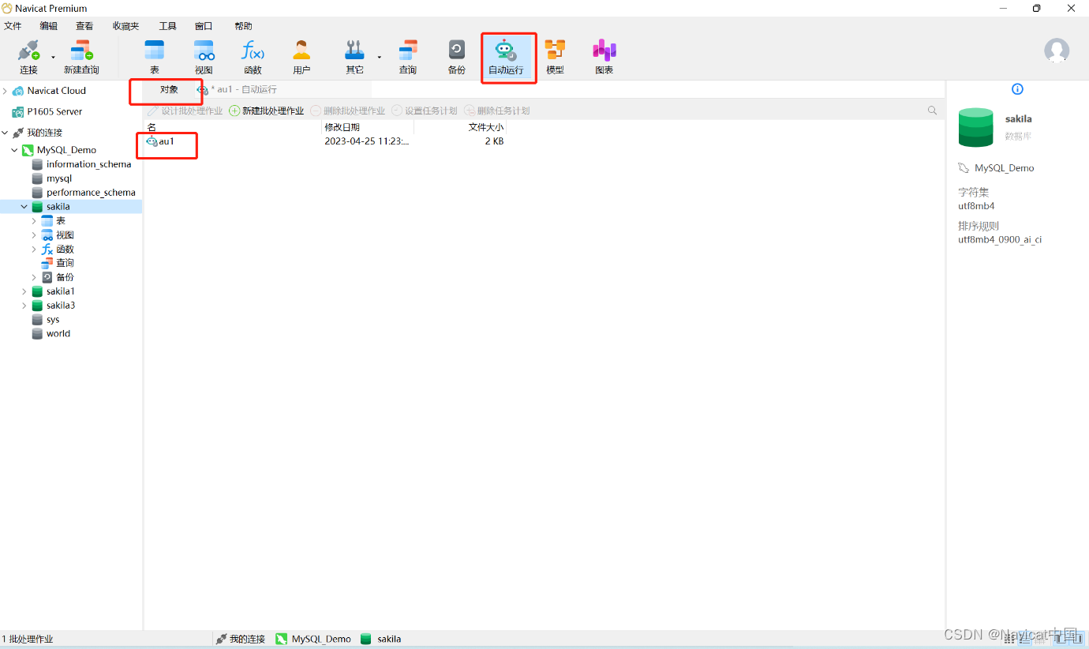Select the sys database in the tree
This screenshot has width=1089, height=649.
click(53, 320)
